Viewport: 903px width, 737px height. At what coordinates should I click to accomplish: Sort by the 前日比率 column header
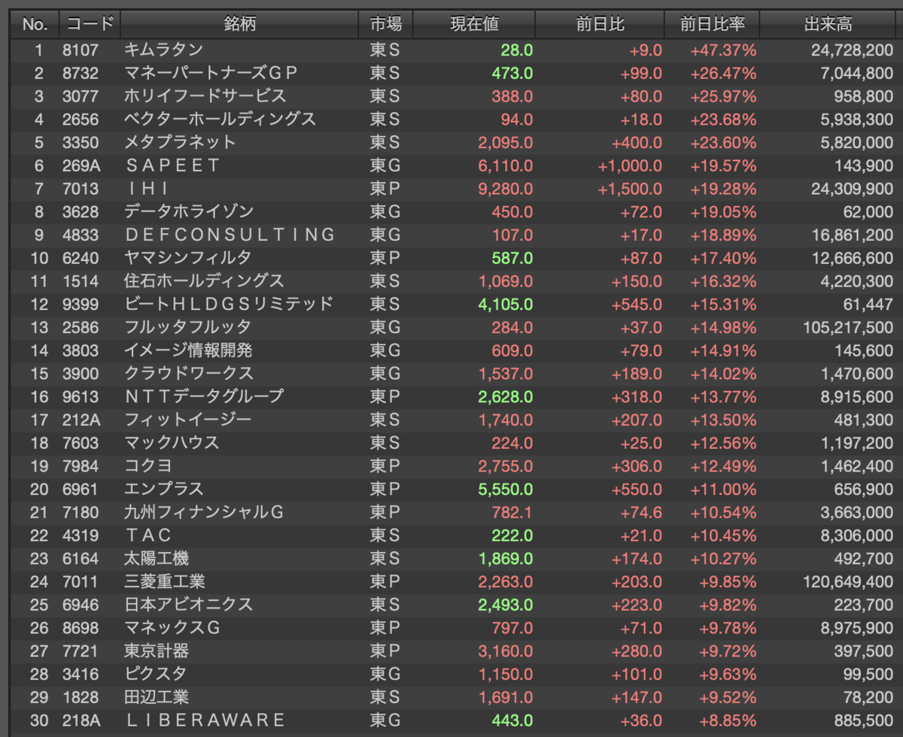pyautogui.click(x=712, y=24)
